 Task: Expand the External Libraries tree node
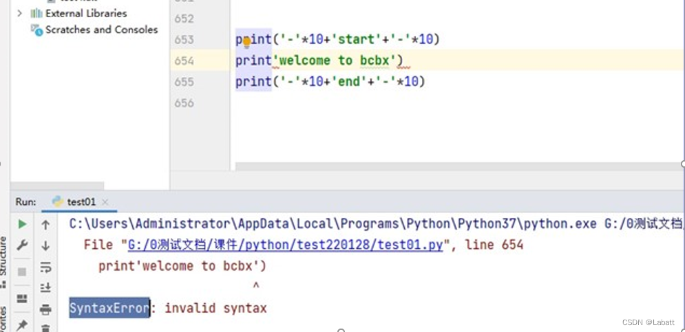coord(19,14)
